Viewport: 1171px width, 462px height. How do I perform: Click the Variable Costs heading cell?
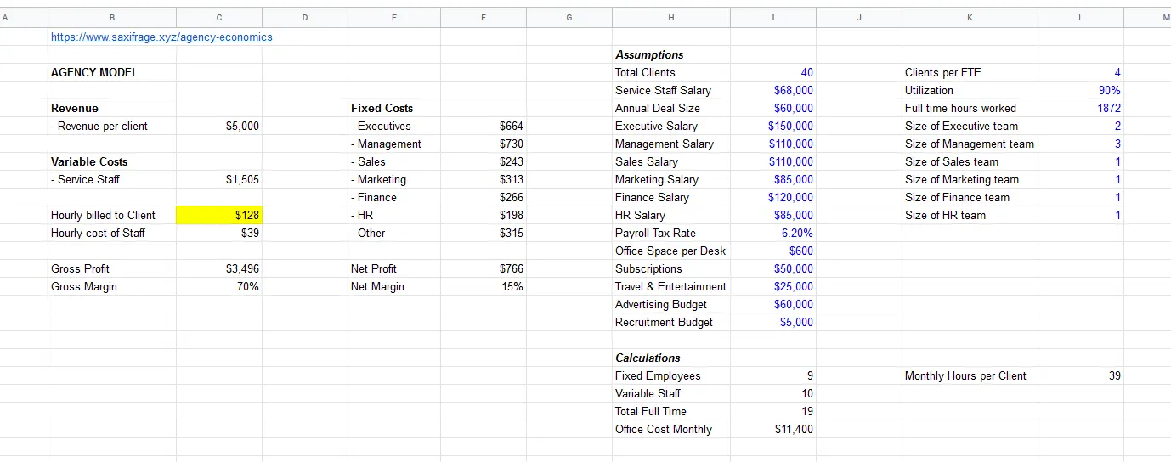point(112,162)
